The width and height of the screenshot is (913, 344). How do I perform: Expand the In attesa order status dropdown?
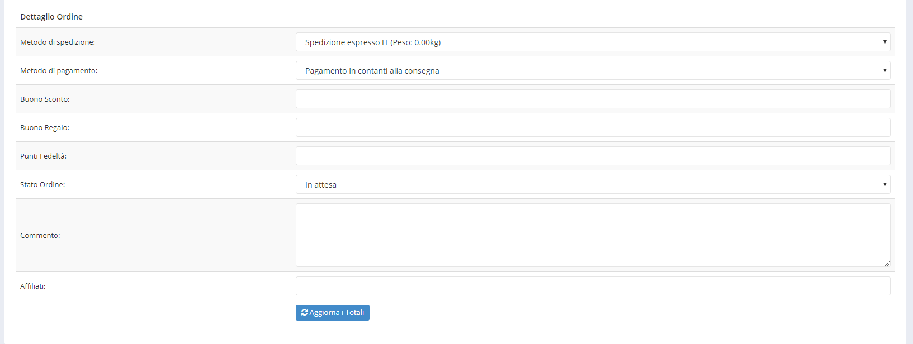coord(593,184)
